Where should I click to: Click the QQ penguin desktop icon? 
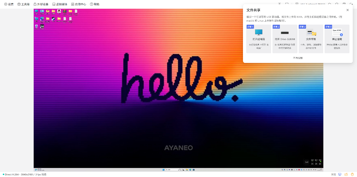59,12
